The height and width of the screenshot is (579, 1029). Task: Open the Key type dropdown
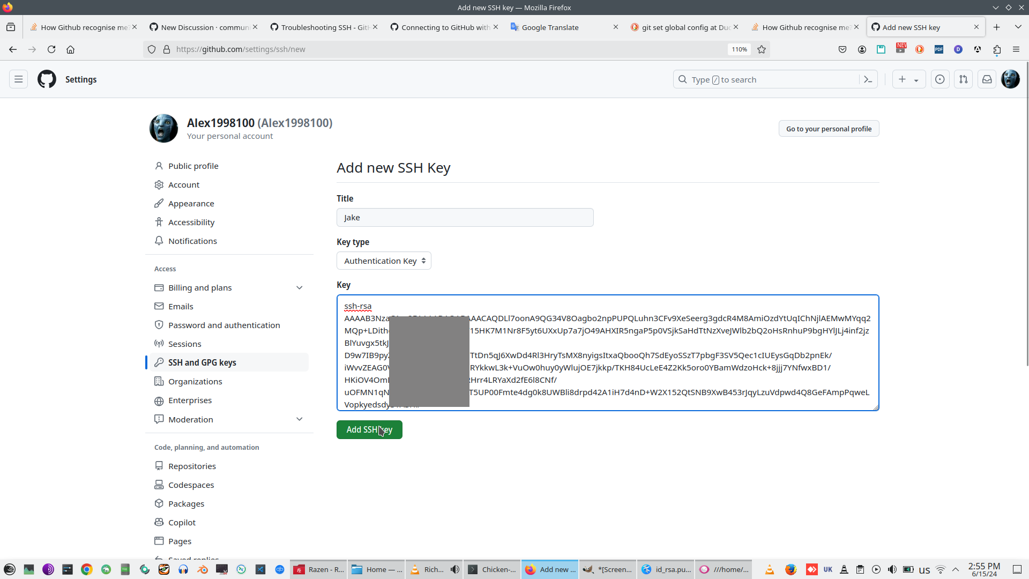(384, 261)
